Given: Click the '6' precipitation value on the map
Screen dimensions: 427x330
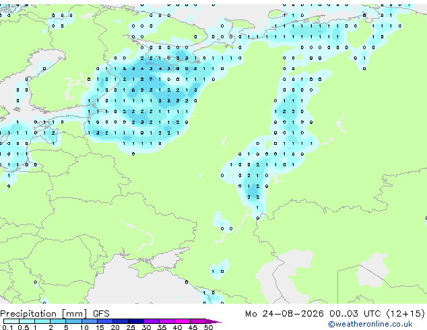Looking at the screenshot, I should click(133, 90).
